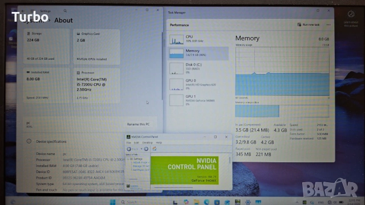Select Set PhysX Configuration tree item

coord(141,170)
